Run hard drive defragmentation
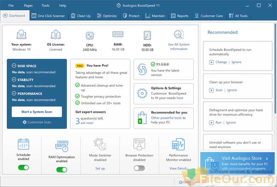277x187 pixels. [218, 122]
